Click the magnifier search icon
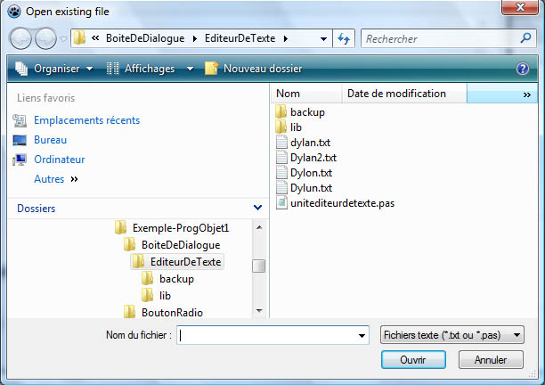This screenshot has width=545, height=385. click(x=525, y=38)
